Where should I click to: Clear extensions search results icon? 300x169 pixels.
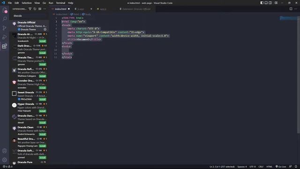[x=40, y=9]
